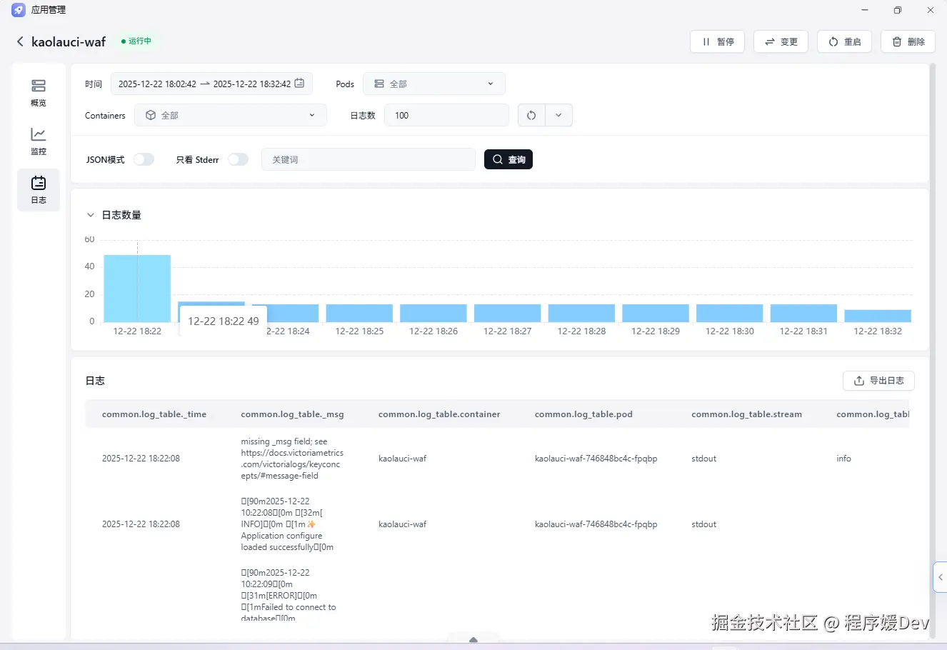Screen dimensions: 947x650
Task: Click the 'info' level cell
Action: tap(843, 459)
